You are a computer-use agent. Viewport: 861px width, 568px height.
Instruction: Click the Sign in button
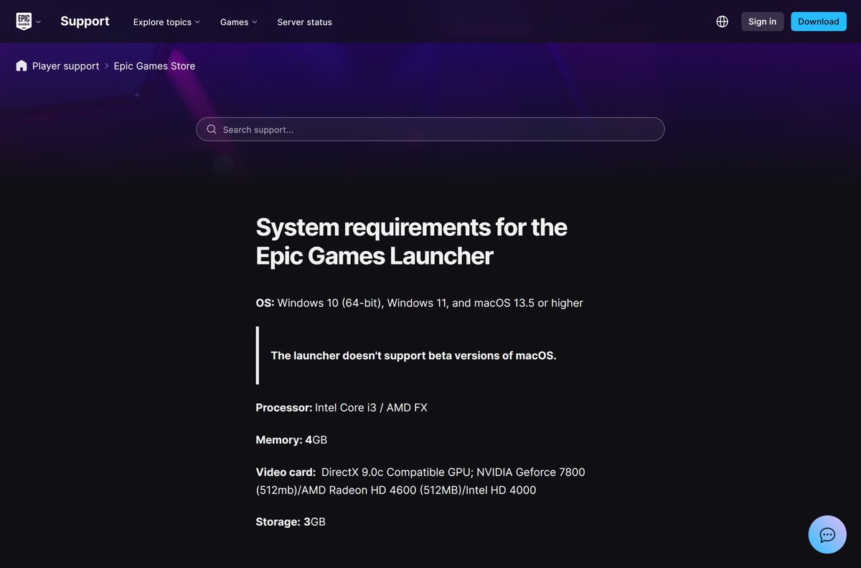click(762, 22)
